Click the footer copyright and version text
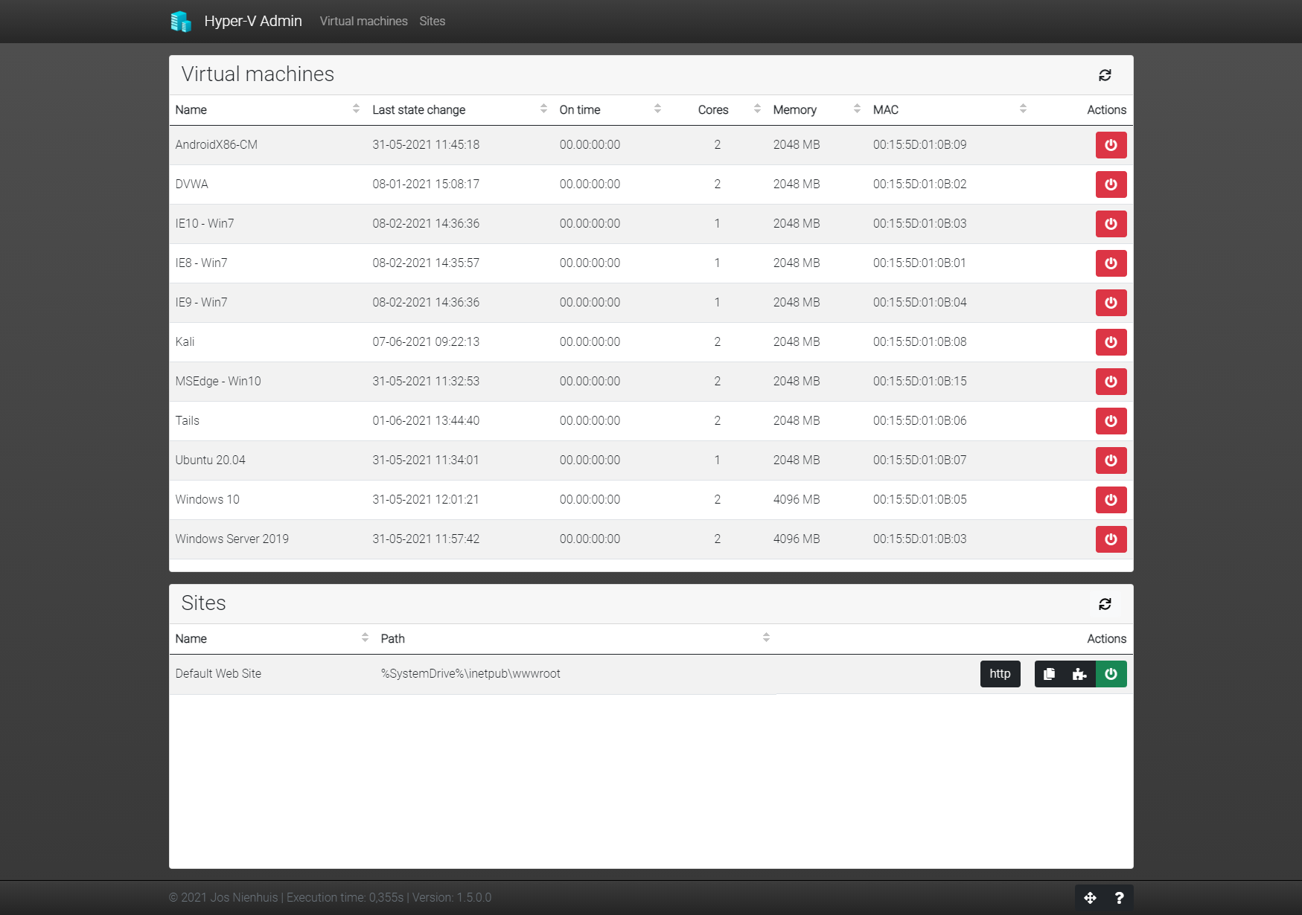The image size is (1302, 915). coord(331,898)
